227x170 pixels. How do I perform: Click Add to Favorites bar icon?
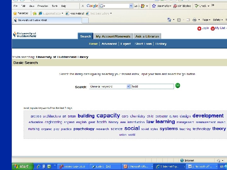click(x=35, y=14)
